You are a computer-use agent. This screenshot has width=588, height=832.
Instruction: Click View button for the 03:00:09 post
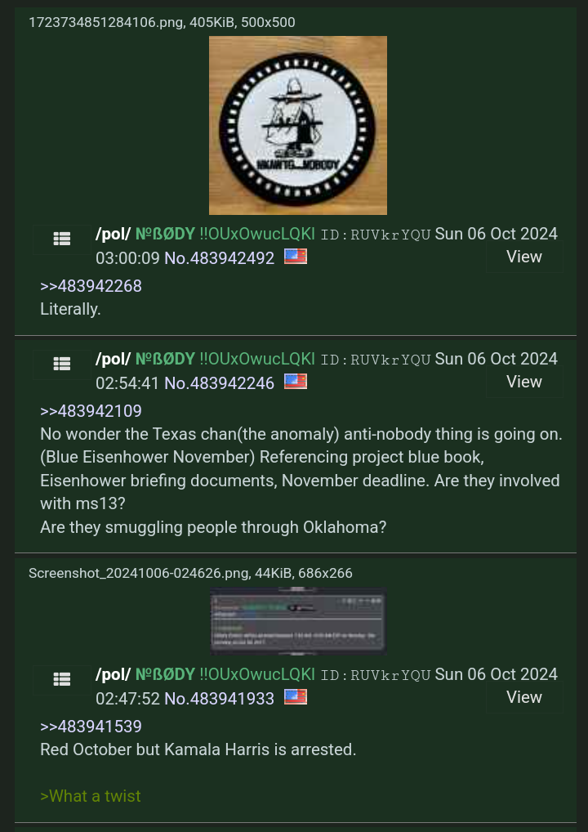coord(523,257)
